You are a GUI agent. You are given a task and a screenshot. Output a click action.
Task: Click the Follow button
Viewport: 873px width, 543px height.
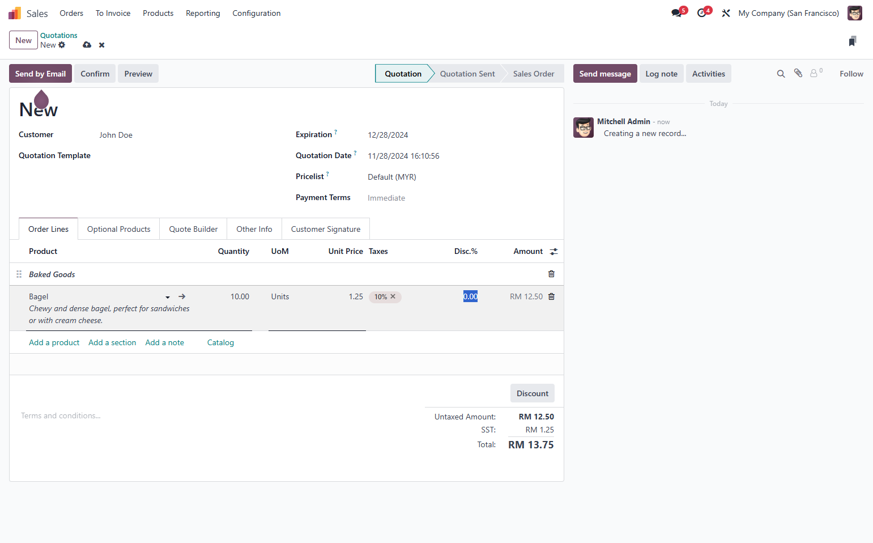pos(851,74)
